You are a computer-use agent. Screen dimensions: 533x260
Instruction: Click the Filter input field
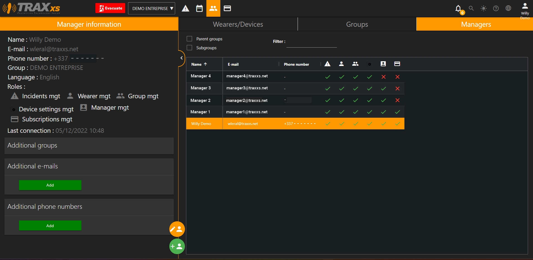tap(312, 43)
